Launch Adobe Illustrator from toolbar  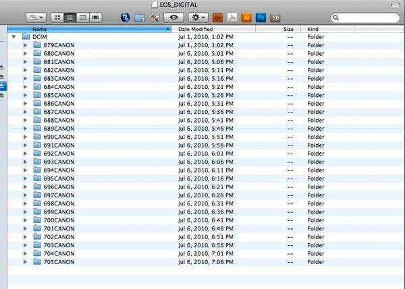click(246, 18)
